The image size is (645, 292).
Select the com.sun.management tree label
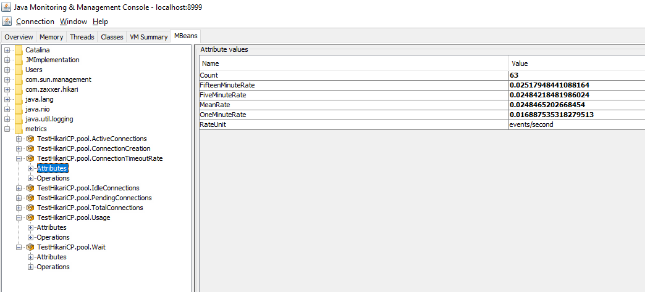(x=59, y=79)
